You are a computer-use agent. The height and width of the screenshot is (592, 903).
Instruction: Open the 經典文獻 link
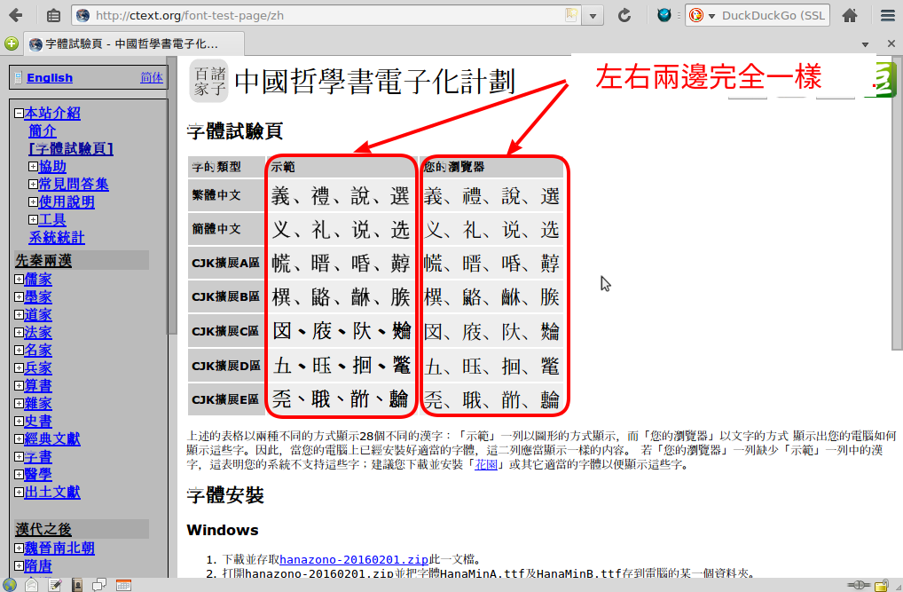pyautogui.click(x=52, y=438)
